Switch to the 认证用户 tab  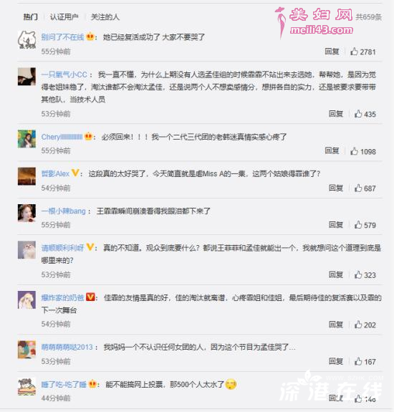pyautogui.click(x=64, y=17)
